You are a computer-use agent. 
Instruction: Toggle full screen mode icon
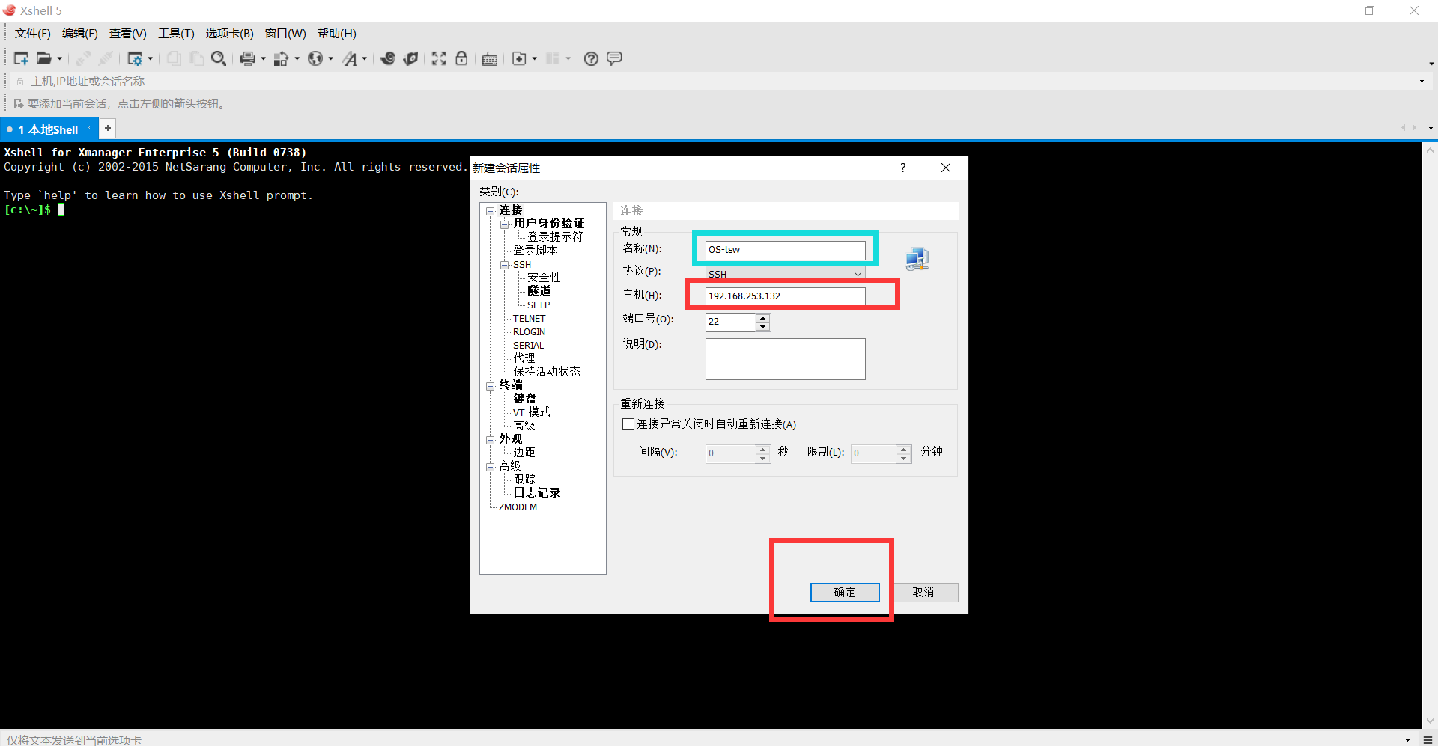click(439, 58)
